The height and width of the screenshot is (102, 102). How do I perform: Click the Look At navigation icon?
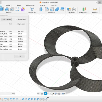[x=42, y=94]
